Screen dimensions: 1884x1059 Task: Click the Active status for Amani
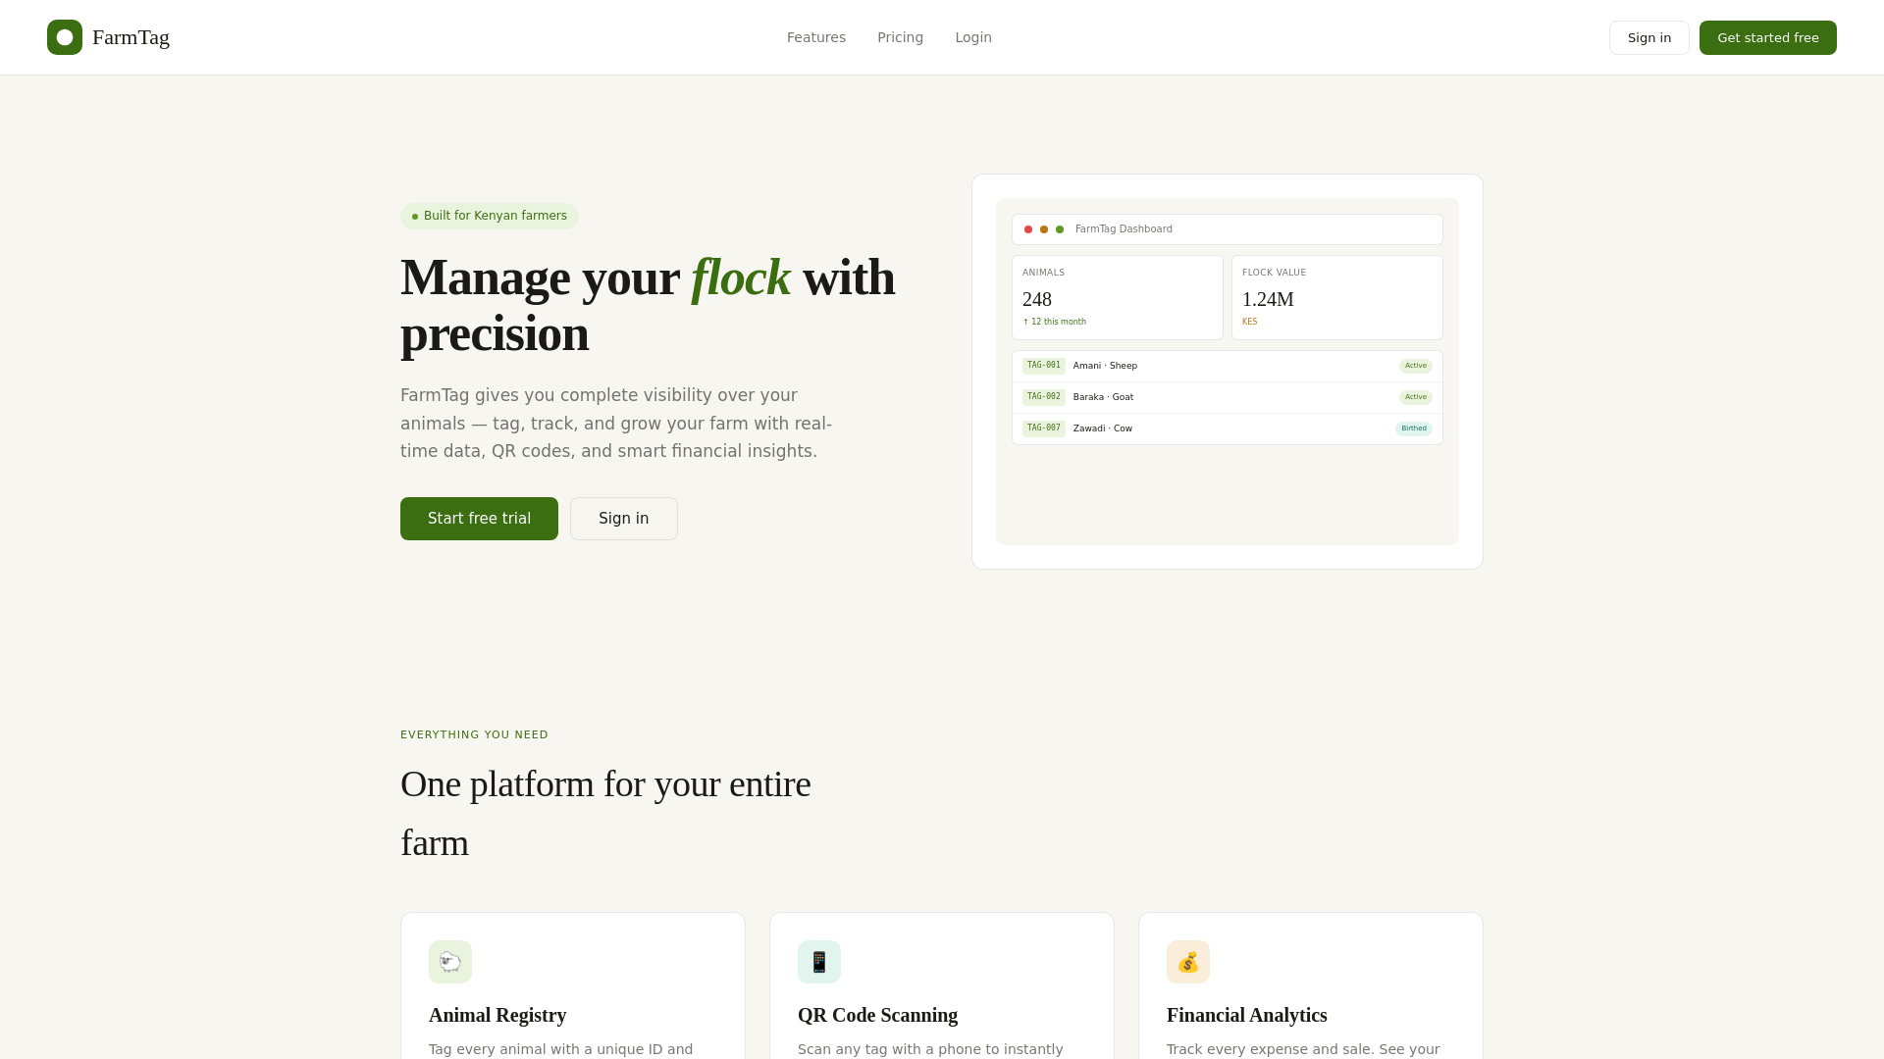[1416, 366]
